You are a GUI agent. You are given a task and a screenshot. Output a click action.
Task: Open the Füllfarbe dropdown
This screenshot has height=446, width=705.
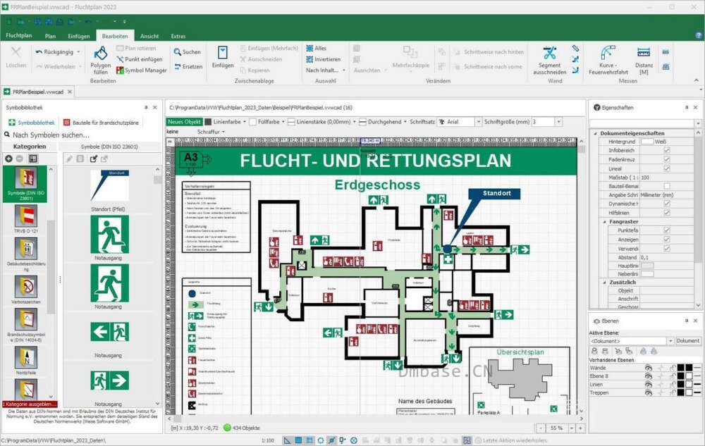point(283,122)
